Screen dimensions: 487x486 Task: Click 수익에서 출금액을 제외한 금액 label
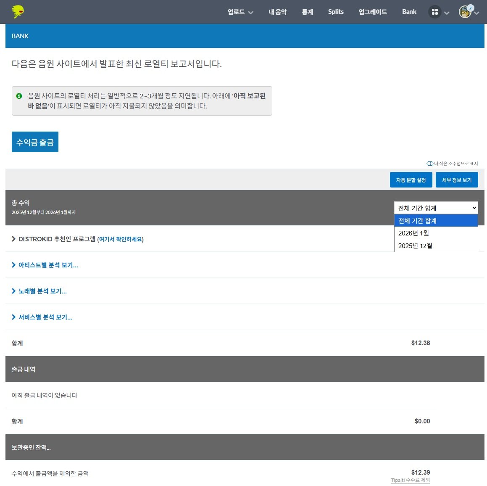(50, 473)
